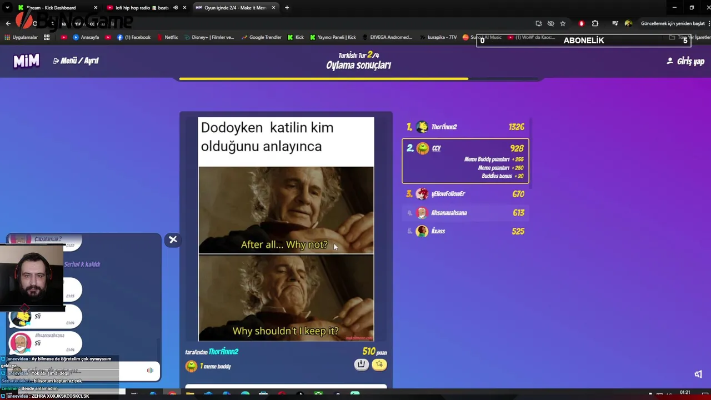Download the meme with the save icon

[x=361, y=364]
